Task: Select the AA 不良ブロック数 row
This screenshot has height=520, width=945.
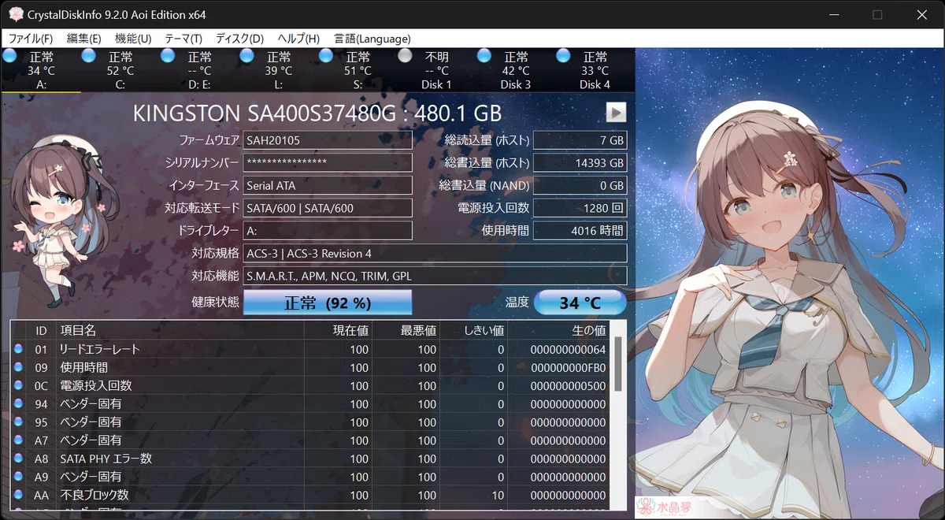Action: coord(310,496)
